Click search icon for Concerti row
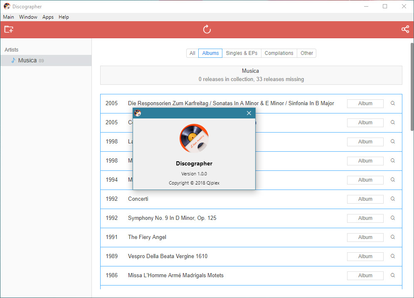 click(393, 199)
